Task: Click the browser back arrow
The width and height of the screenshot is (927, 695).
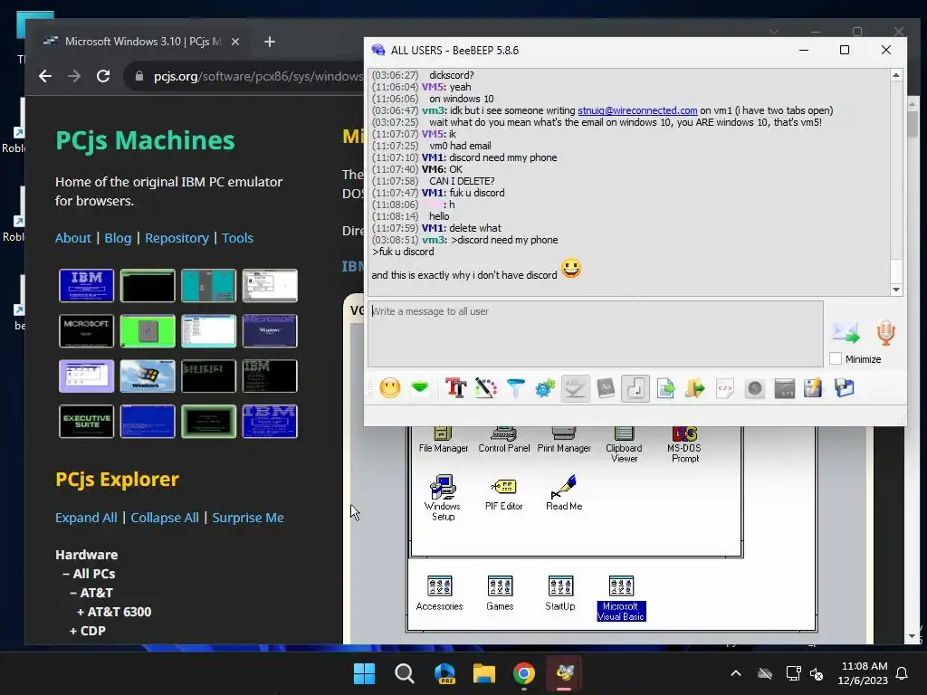Action: [x=45, y=76]
